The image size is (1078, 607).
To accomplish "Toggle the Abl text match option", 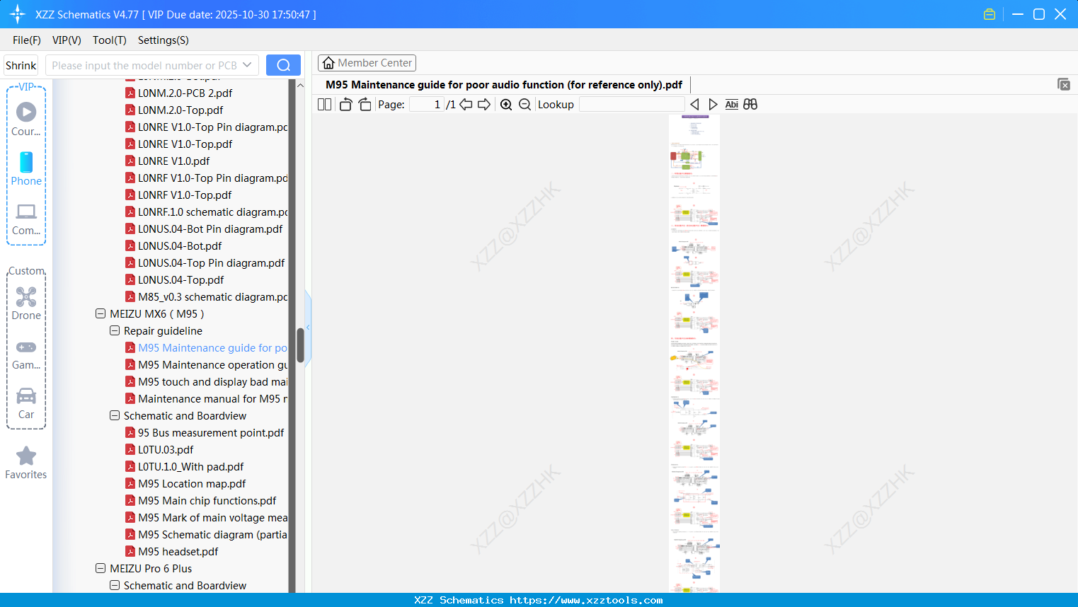I will pos(732,105).
